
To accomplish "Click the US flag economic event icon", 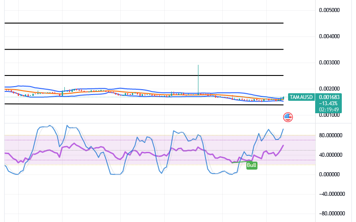I will click(x=288, y=117).
